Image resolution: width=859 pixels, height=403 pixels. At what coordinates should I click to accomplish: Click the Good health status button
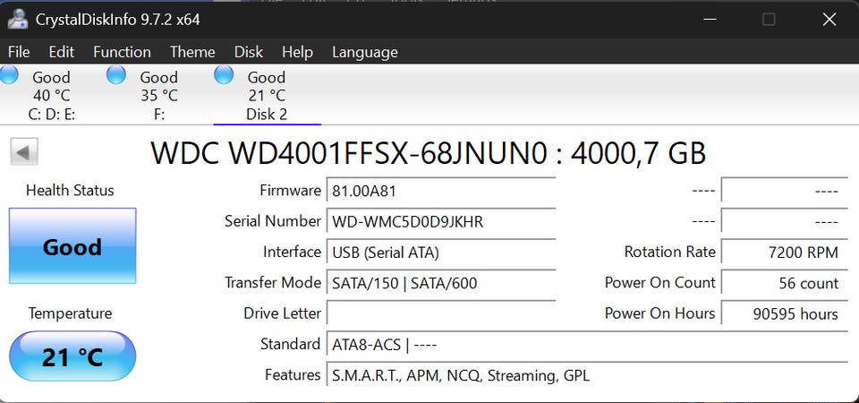72,246
